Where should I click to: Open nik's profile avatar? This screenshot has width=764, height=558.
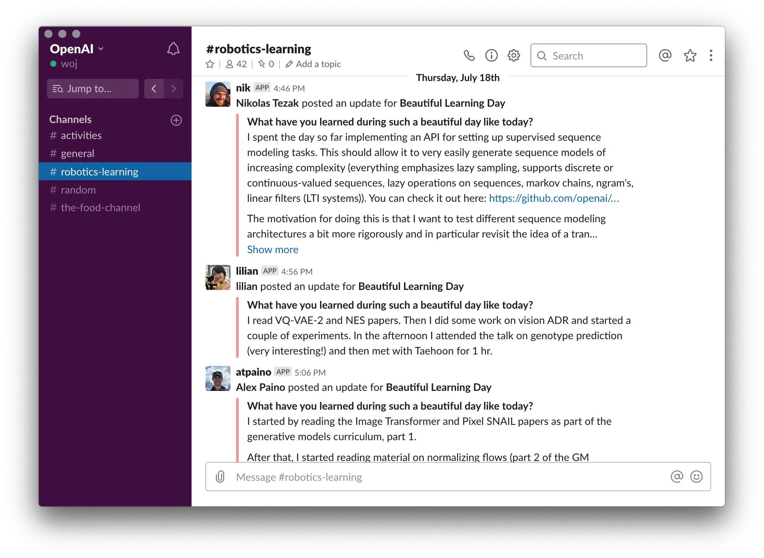coord(218,94)
